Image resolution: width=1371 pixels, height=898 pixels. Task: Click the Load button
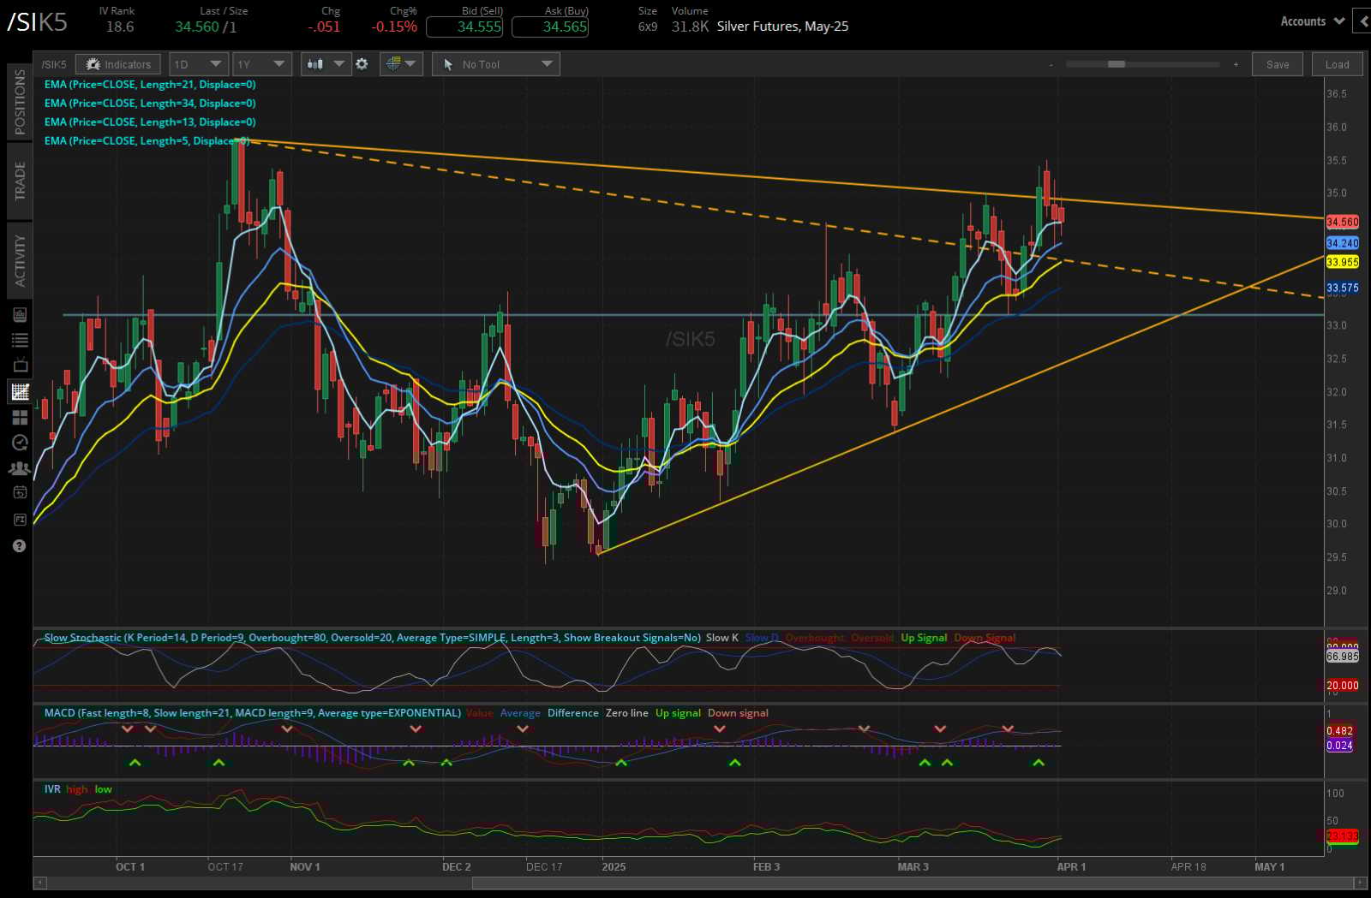[1337, 63]
